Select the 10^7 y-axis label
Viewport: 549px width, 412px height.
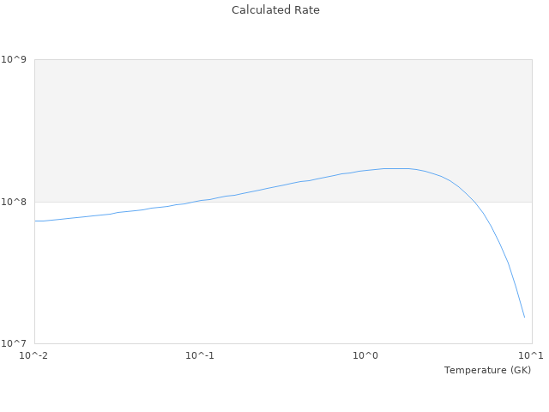[x=16, y=343]
